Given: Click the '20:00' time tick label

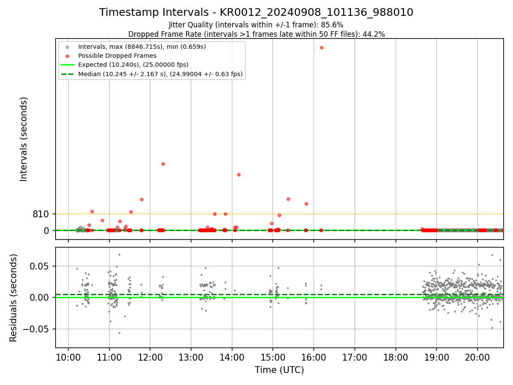Looking at the screenshot, I should coord(478,357).
